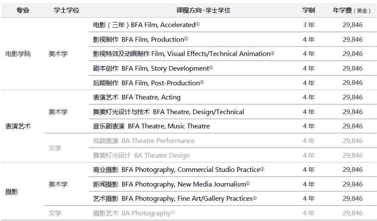Click the BFA Film, Accelerated row
Screen dimensions: 377x221
pyautogui.click(x=233, y=25)
